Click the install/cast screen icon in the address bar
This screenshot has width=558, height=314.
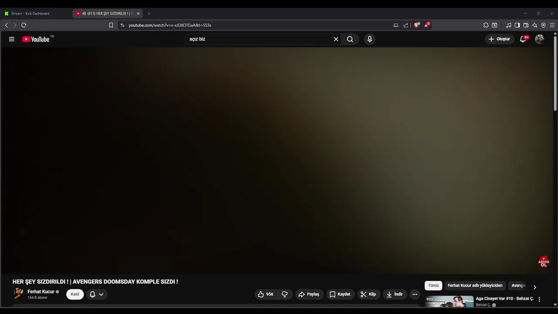pyautogui.click(x=396, y=25)
